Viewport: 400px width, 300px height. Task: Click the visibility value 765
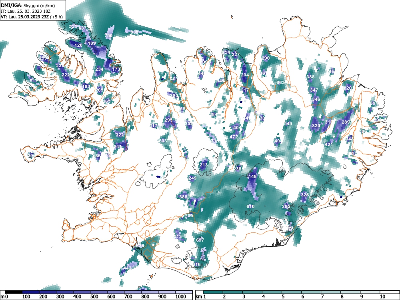(189, 216)
